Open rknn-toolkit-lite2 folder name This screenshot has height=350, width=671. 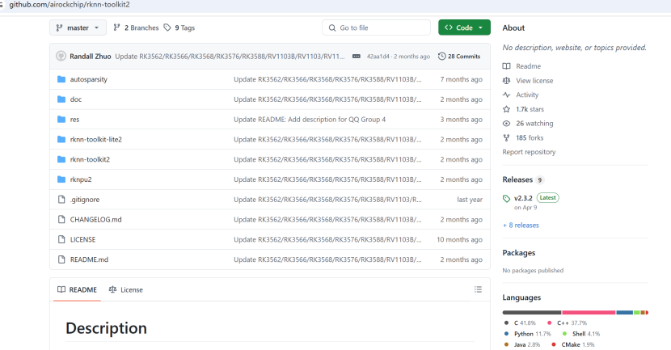96,140
